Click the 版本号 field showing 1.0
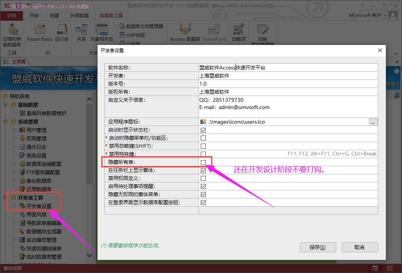 (288, 84)
